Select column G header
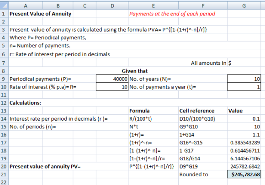The width and height of the screenshot is (265, 185). 244,6
